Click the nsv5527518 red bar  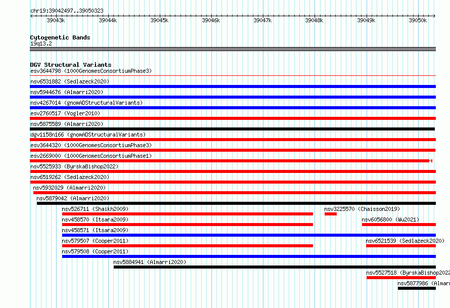pyautogui.click(x=401, y=278)
